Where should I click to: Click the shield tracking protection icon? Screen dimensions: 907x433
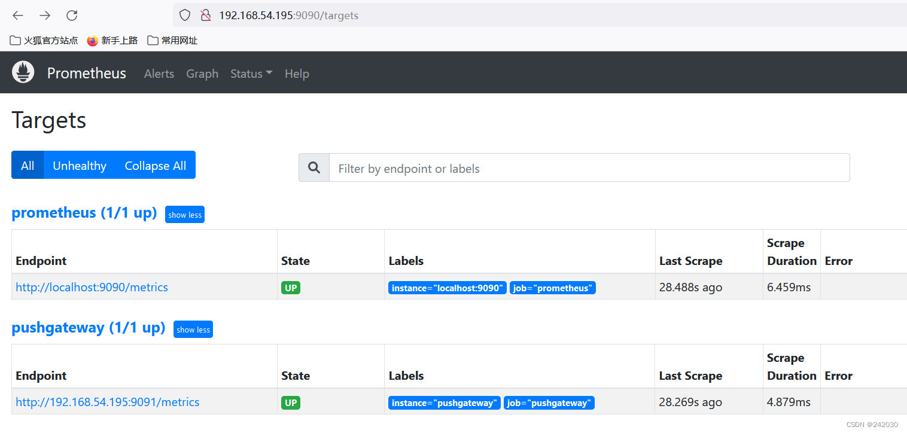click(x=185, y=15)
